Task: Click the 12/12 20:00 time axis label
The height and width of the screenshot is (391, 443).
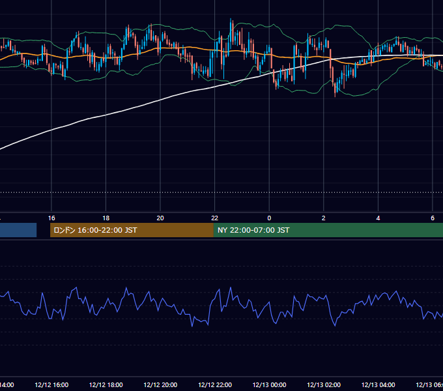Action: click(160, 384)
